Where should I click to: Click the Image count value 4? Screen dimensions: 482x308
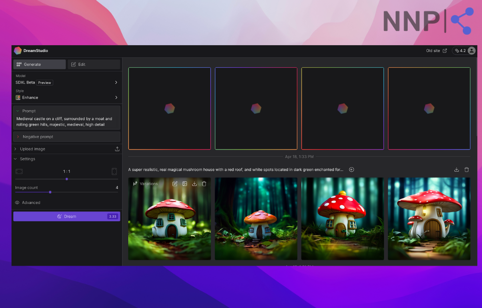click(x=117, y=187)
